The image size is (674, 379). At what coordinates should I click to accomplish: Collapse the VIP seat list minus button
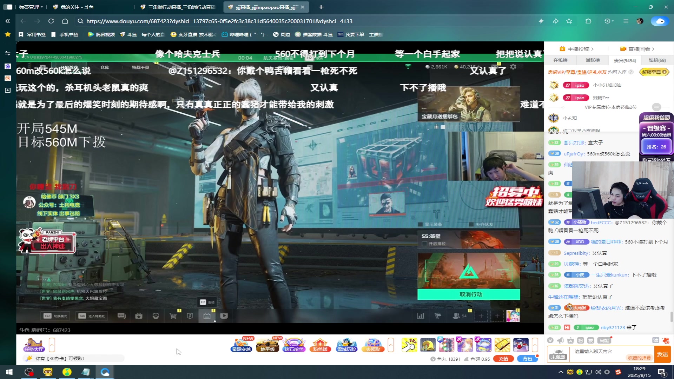656,107
